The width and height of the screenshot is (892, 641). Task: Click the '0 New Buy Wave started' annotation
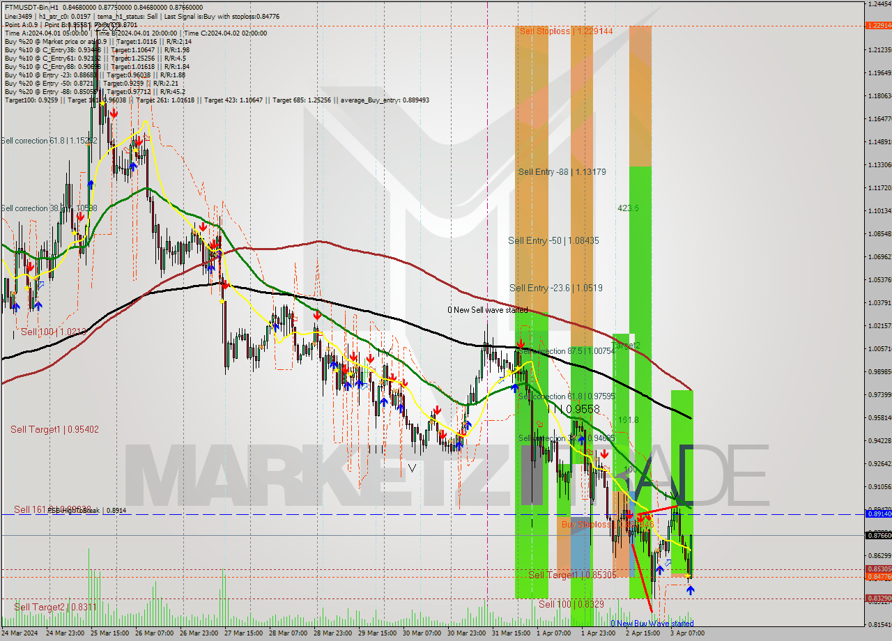point(652,624)
